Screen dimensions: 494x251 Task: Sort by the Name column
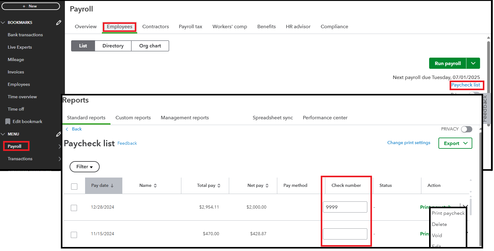pos(148,186)
